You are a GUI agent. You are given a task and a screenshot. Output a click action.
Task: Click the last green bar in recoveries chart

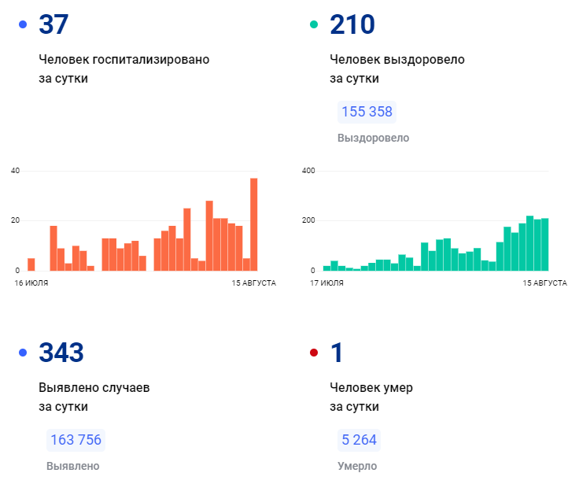(544, 245)
